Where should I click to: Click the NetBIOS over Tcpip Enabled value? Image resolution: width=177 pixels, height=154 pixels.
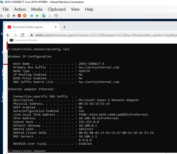85,144
